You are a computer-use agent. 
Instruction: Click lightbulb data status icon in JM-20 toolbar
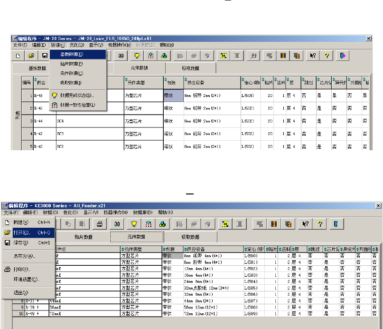pyautogui.click(x=137, y=56)
